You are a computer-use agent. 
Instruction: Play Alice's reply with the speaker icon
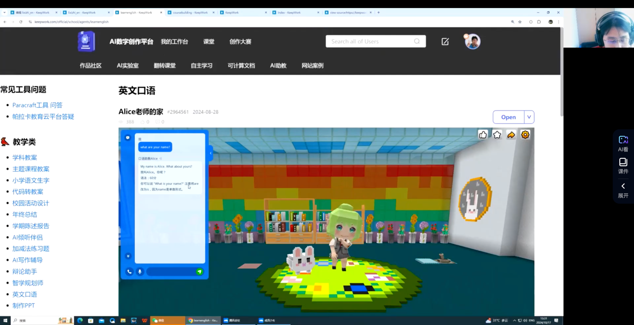point(160,159)
